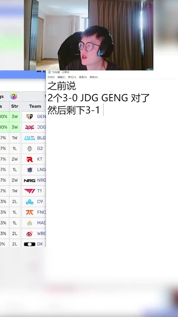
Task: Click the T1 red logo
Action: pos(29,191)
